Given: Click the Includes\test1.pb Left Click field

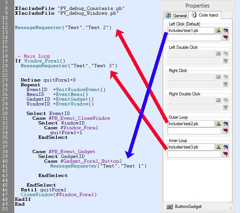Looking at the screenshot, I should point(191,31).
